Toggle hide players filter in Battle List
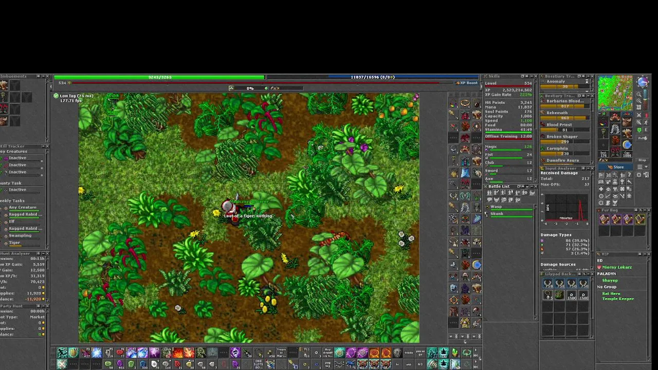658x370 pixels. point(489,193)
